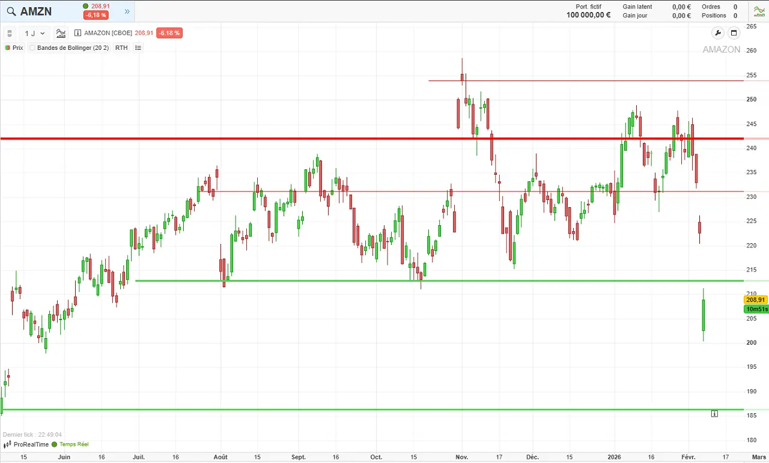Click the small order ticket icon before timeframe

pyautogui.click(x=10, y=33)
